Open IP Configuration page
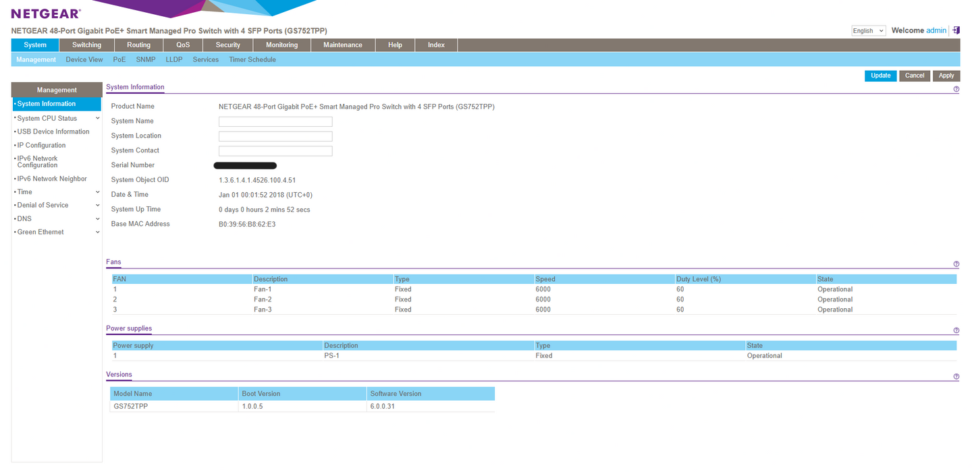Image resolution: width=972 pixels, height=472 pixels. click(41, 145)
